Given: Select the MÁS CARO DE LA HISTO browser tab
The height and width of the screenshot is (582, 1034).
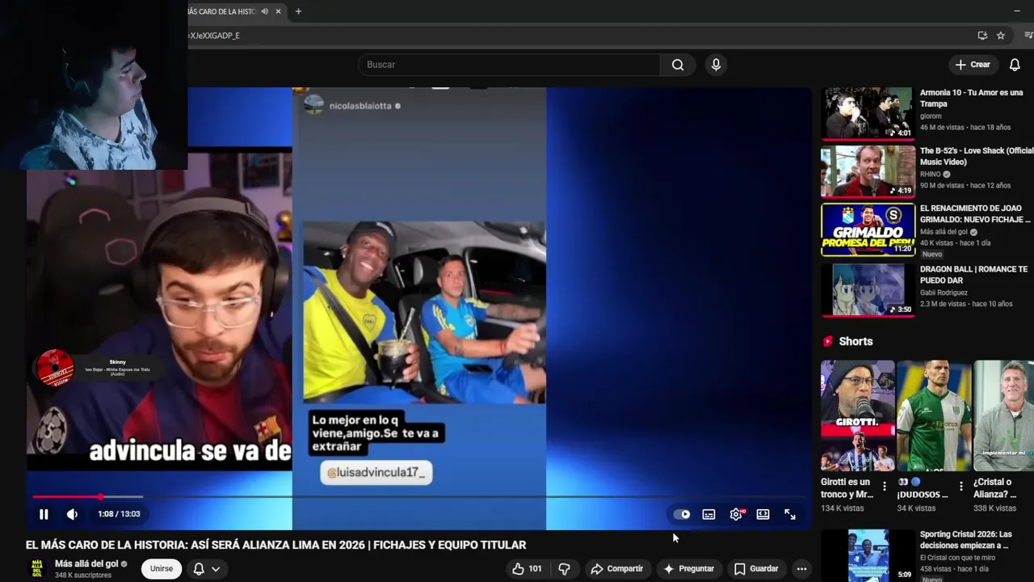Looking at the screenshot, I should (222, 11).
